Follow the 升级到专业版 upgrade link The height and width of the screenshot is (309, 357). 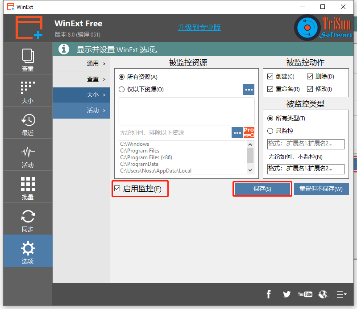pyautogui.click(x=199, y=28)
